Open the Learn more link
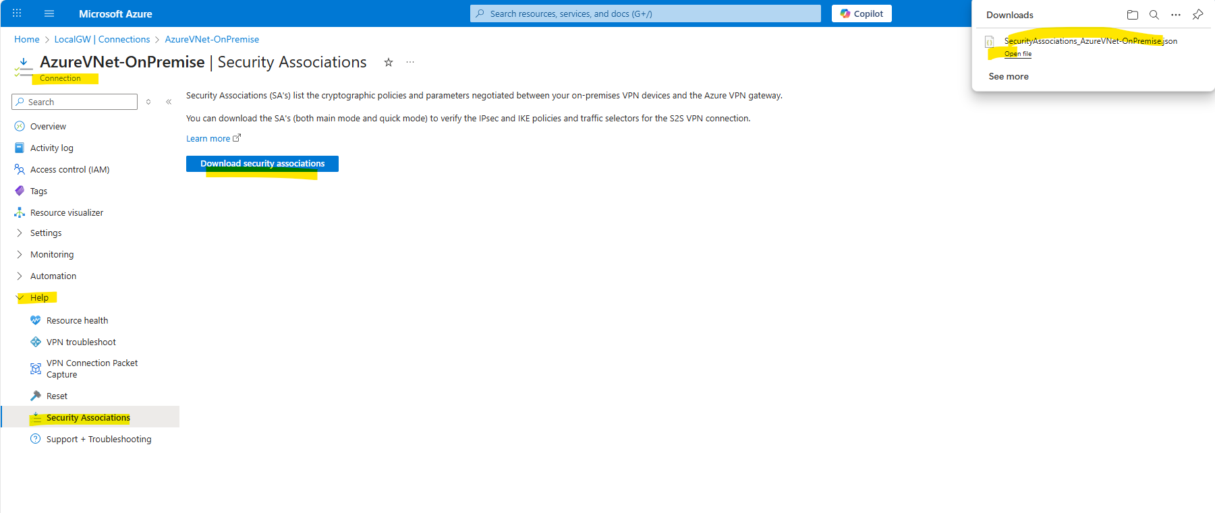The height and width of the screenshot is (513, 1215). [x=213, y=138]
